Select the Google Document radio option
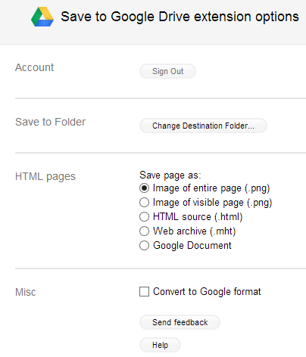 [144, 245]
